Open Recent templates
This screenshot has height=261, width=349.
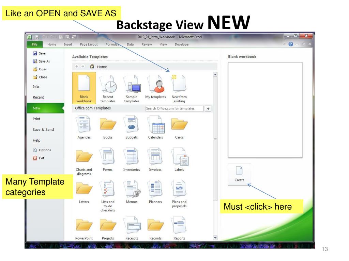click(x=108, y=89)
